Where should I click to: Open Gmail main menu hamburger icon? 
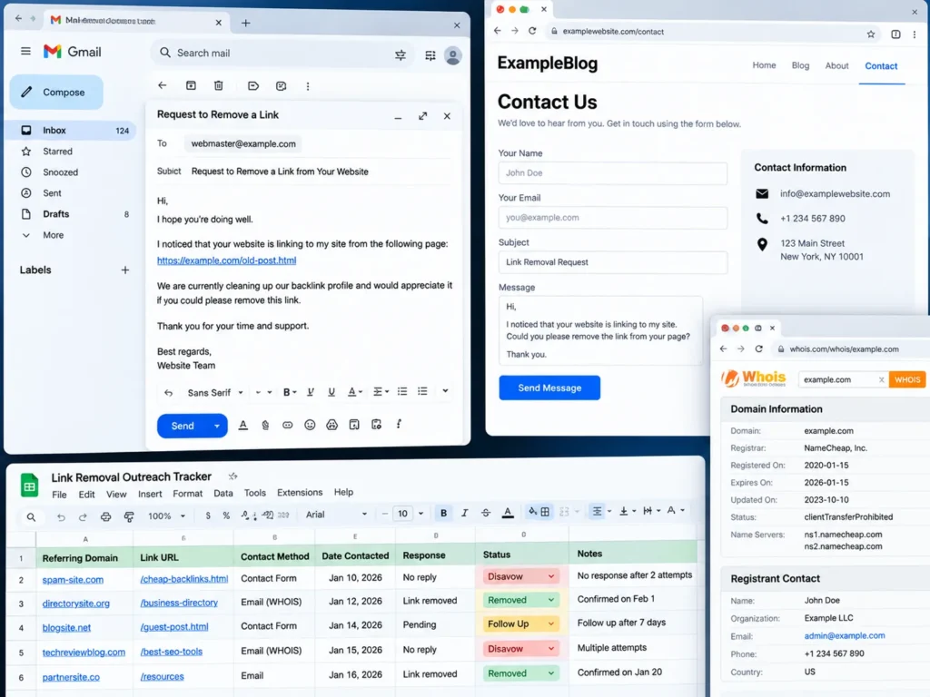[25, 51]
